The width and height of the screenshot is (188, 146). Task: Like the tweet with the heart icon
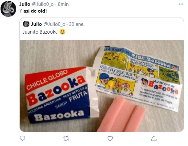click(x=110, y=139)
